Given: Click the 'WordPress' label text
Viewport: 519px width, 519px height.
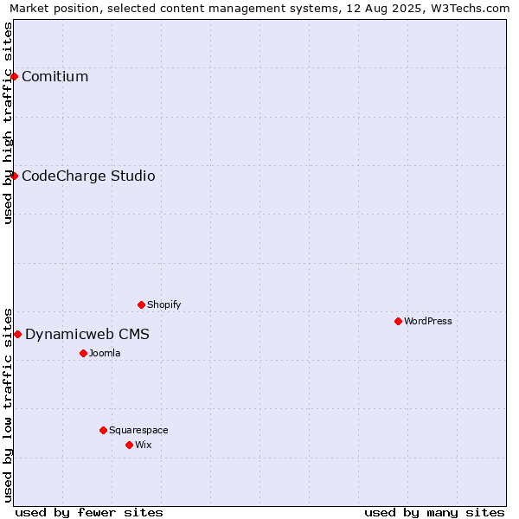Looking at the screenshot, I should [x=428, y=321].
